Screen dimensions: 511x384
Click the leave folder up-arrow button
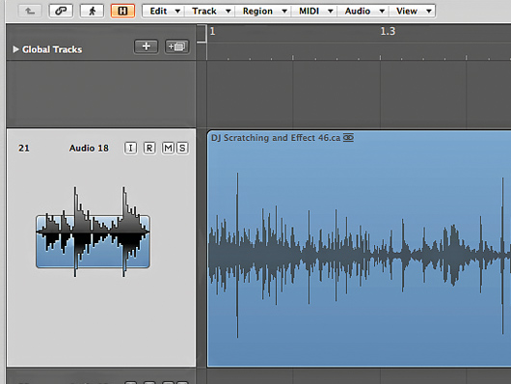click(30, 11)
